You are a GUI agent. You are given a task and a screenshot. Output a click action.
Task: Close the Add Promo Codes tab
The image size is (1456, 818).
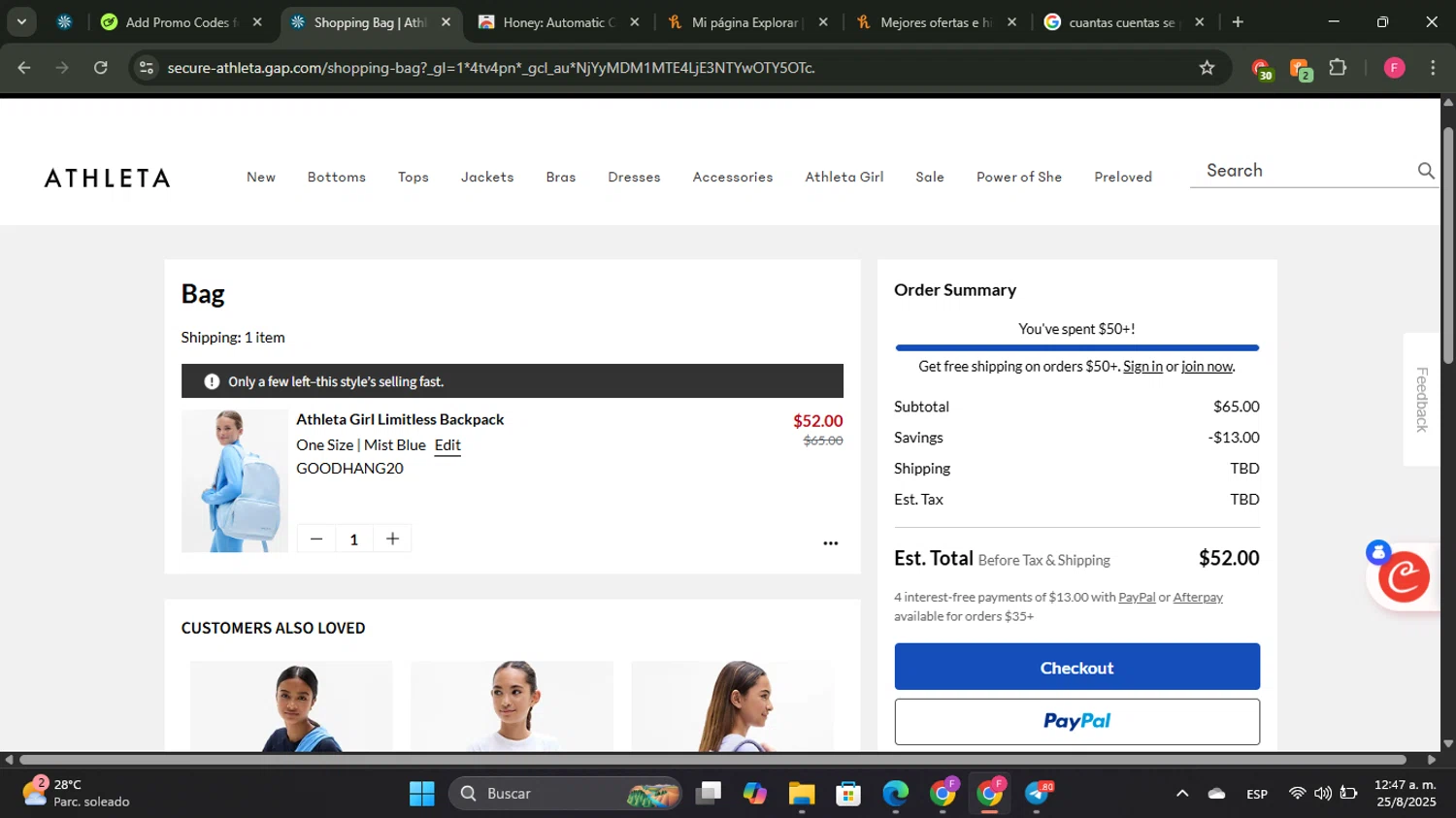(x=257, y=22)
